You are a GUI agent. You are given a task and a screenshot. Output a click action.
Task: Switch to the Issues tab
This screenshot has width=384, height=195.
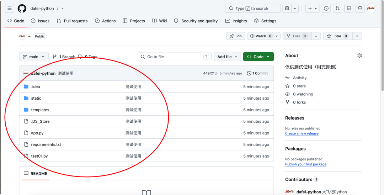coord(40,21)
